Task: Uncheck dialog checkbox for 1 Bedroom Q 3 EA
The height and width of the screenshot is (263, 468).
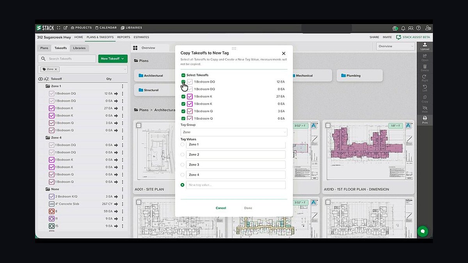Action: click(183, 111)
